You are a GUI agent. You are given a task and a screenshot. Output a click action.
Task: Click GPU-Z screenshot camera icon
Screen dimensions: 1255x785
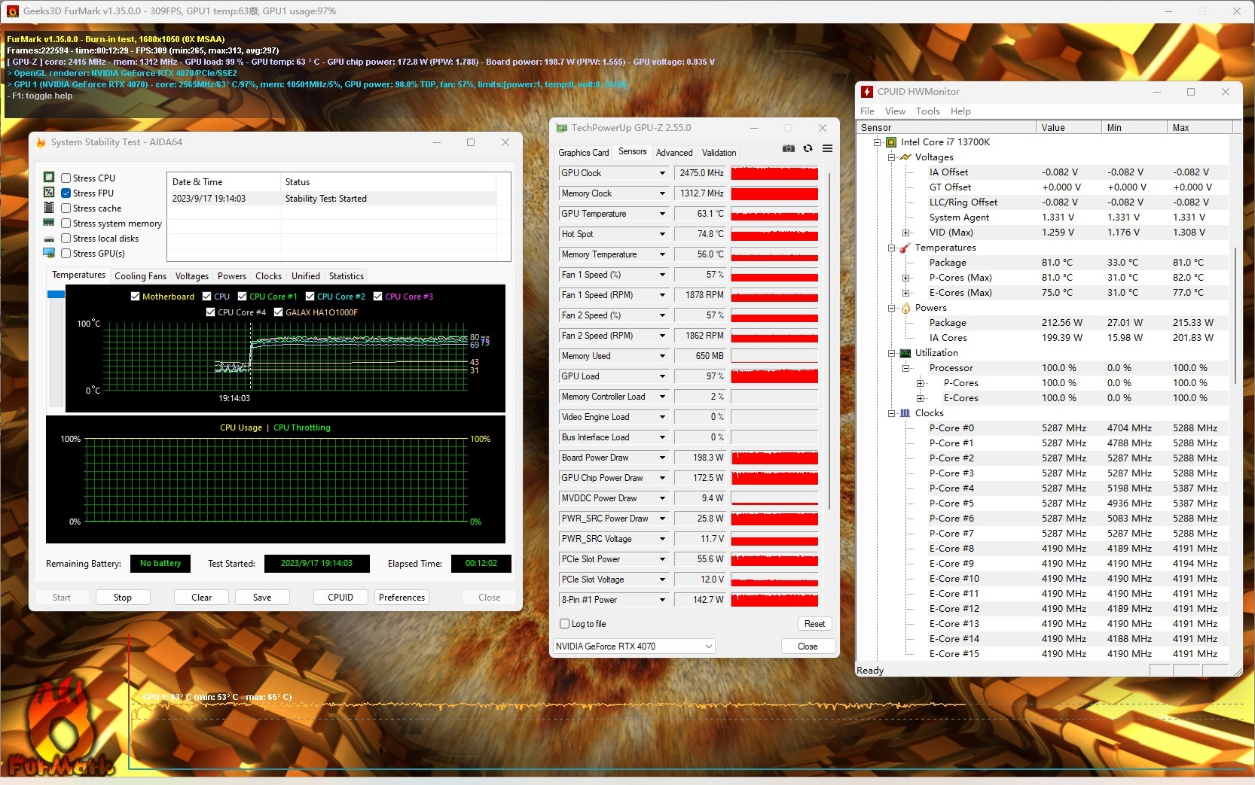(789, 148)
